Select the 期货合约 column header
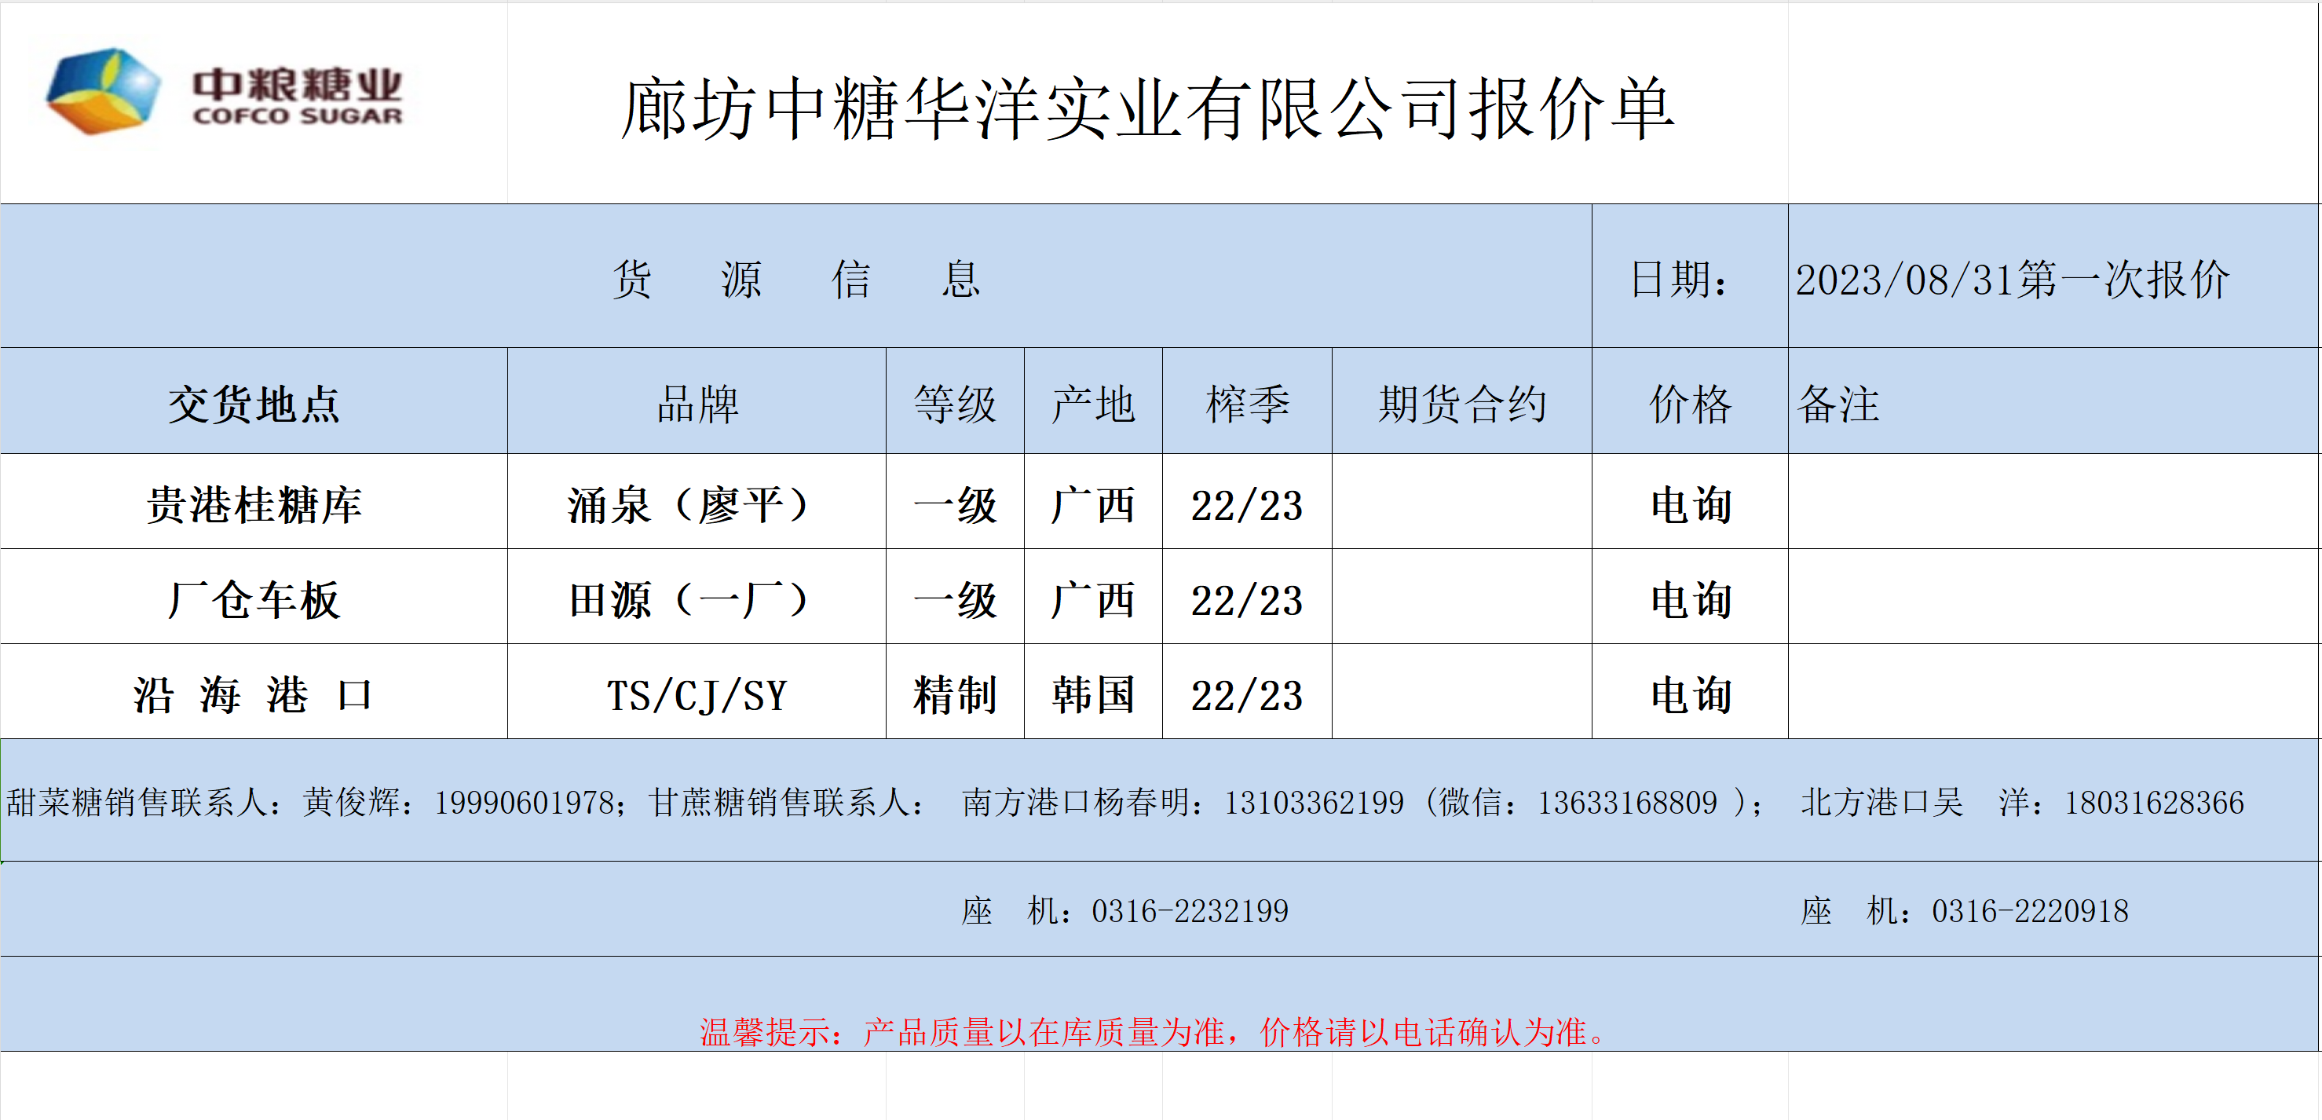Screen dimensions: 2322x1120 1461,403
